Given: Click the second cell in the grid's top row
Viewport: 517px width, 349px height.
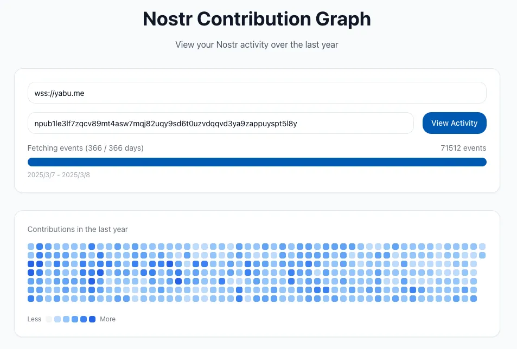Looking at the screenshot, I should 40,247.
